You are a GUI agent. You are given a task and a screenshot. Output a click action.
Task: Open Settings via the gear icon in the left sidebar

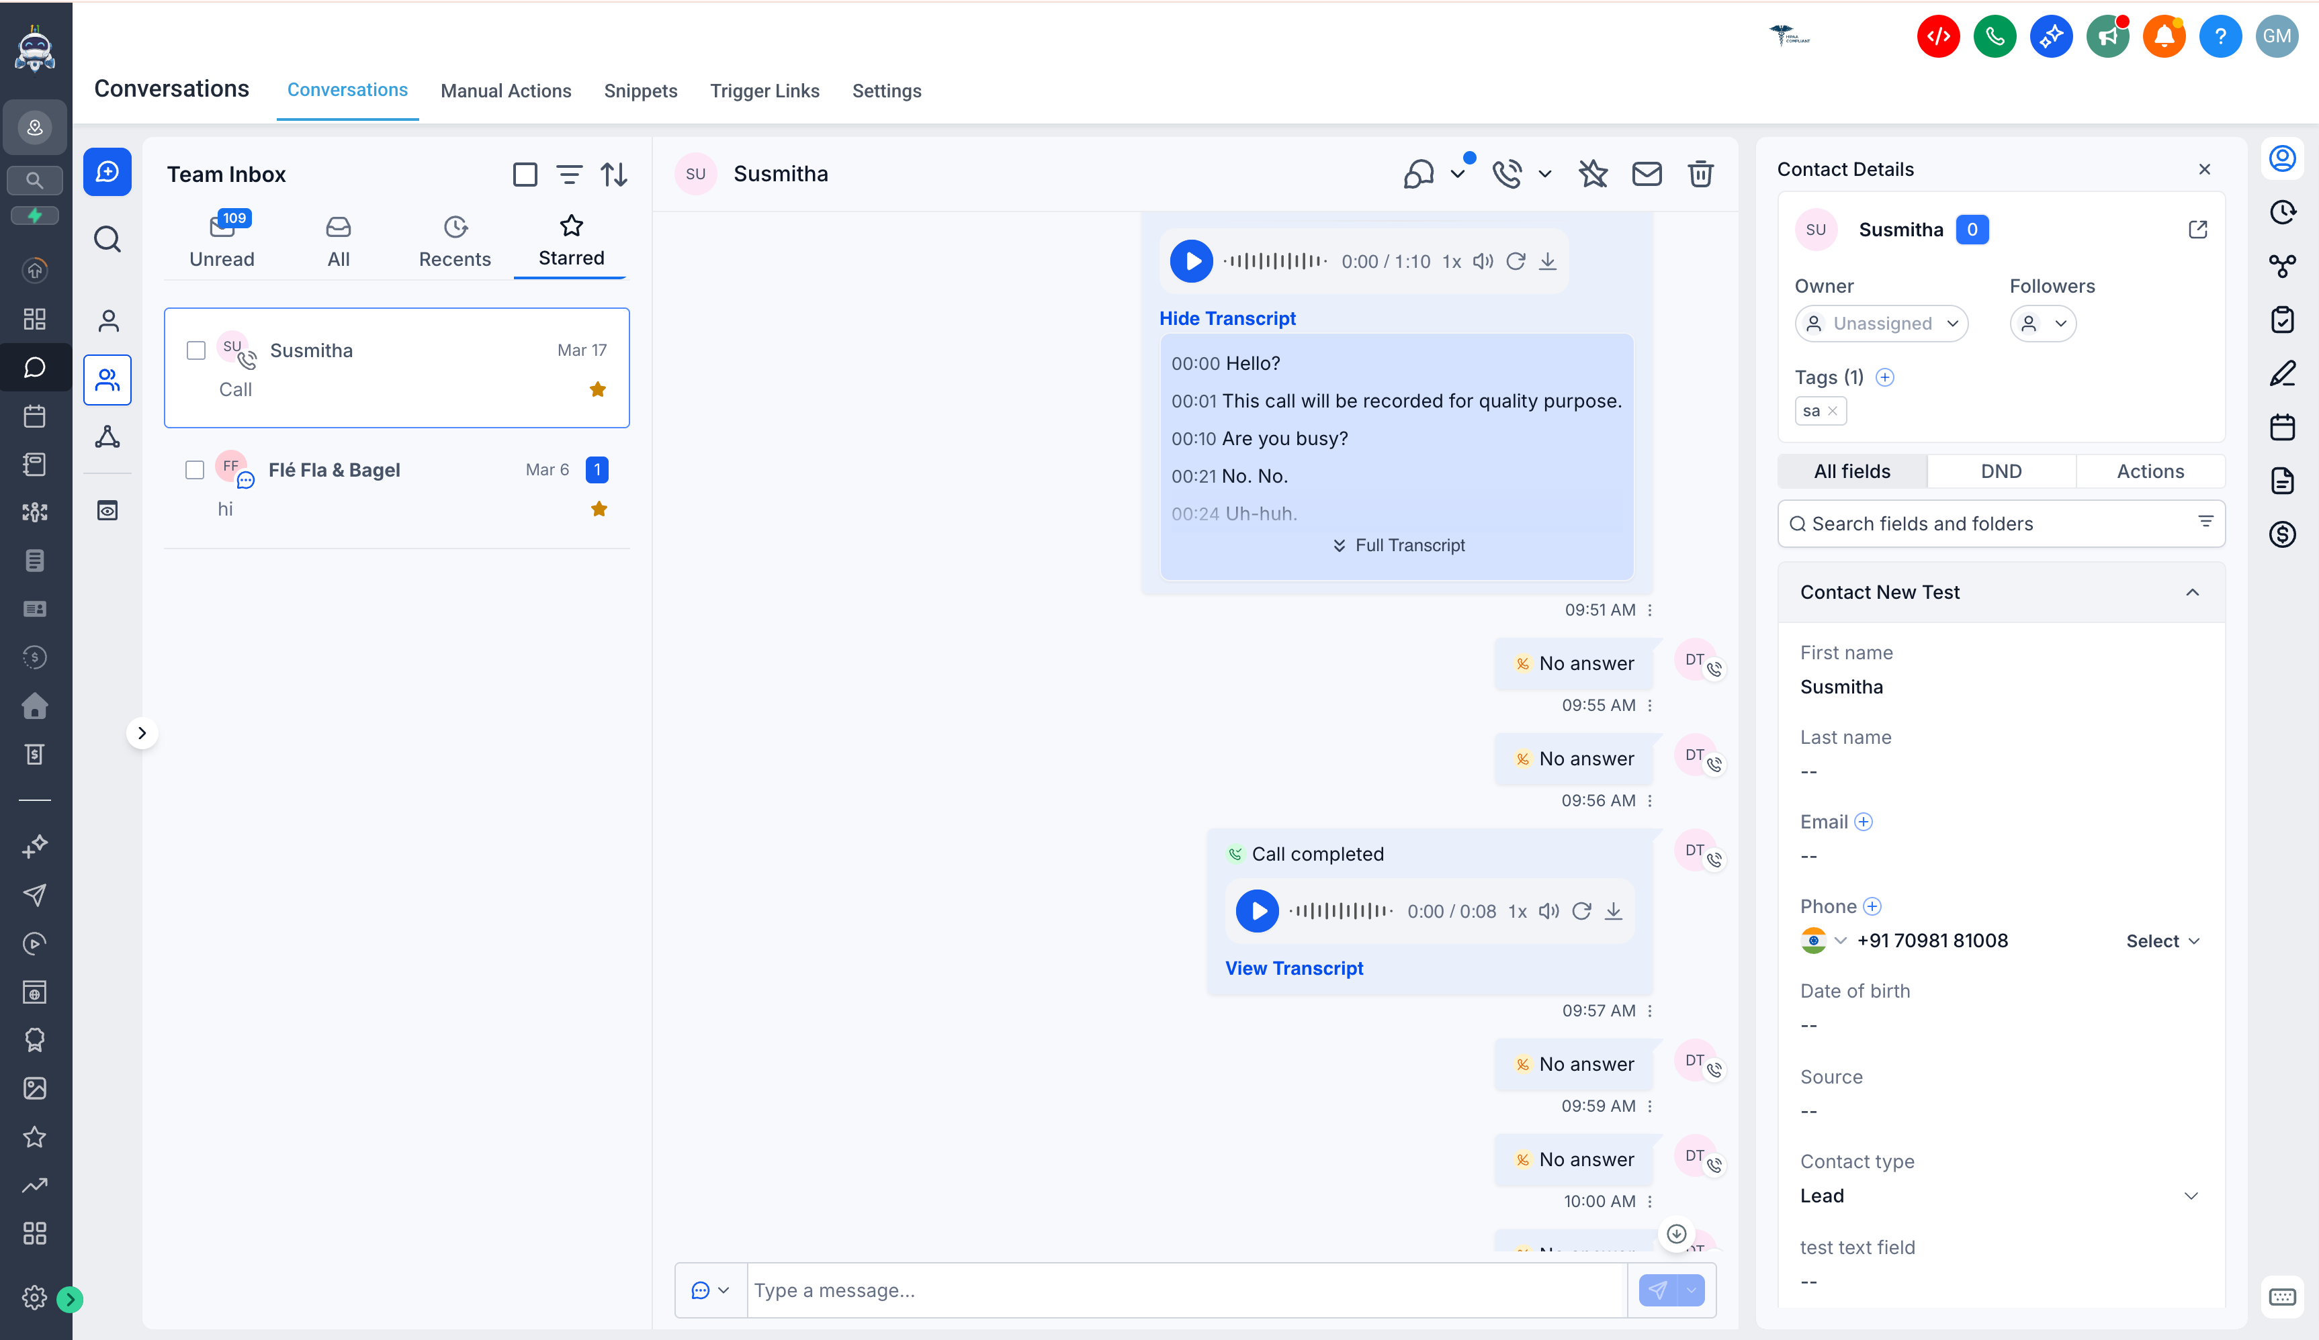(35, 1298)
